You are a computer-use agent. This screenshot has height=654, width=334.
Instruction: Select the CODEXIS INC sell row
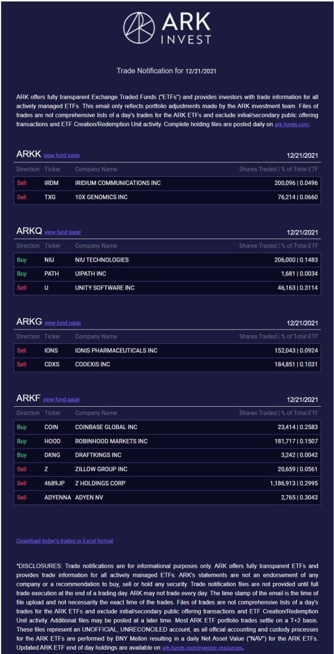tap(167, 364)
